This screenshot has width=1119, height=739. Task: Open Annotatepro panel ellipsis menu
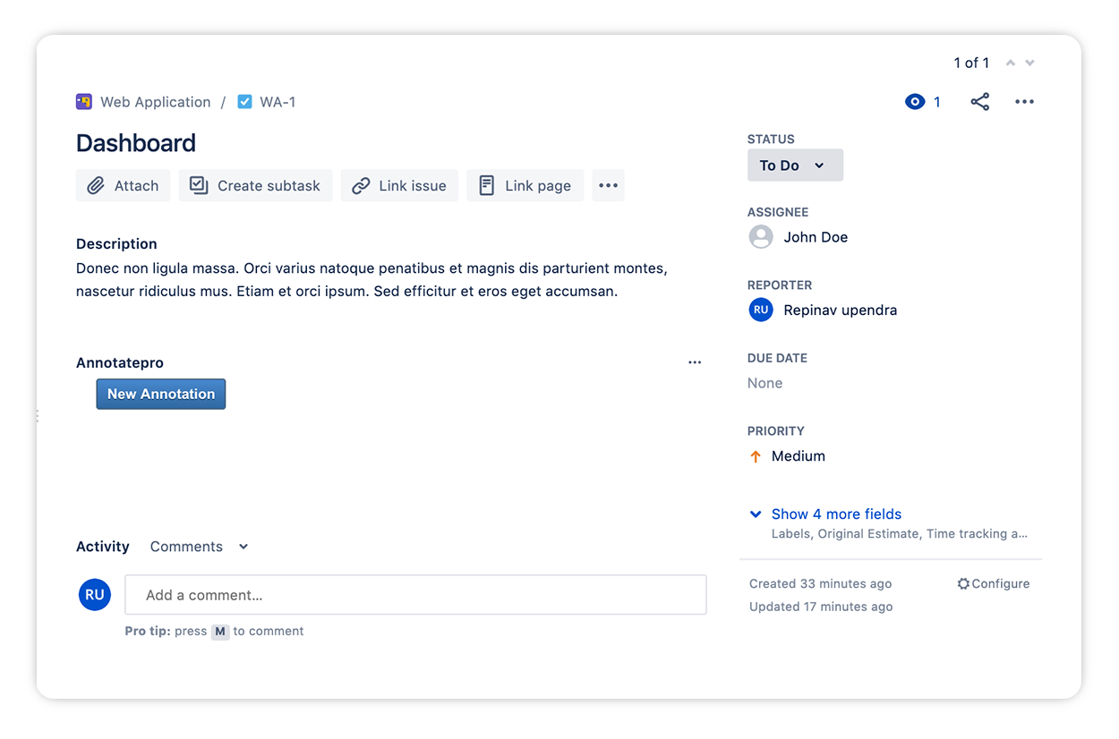[695, 362]
